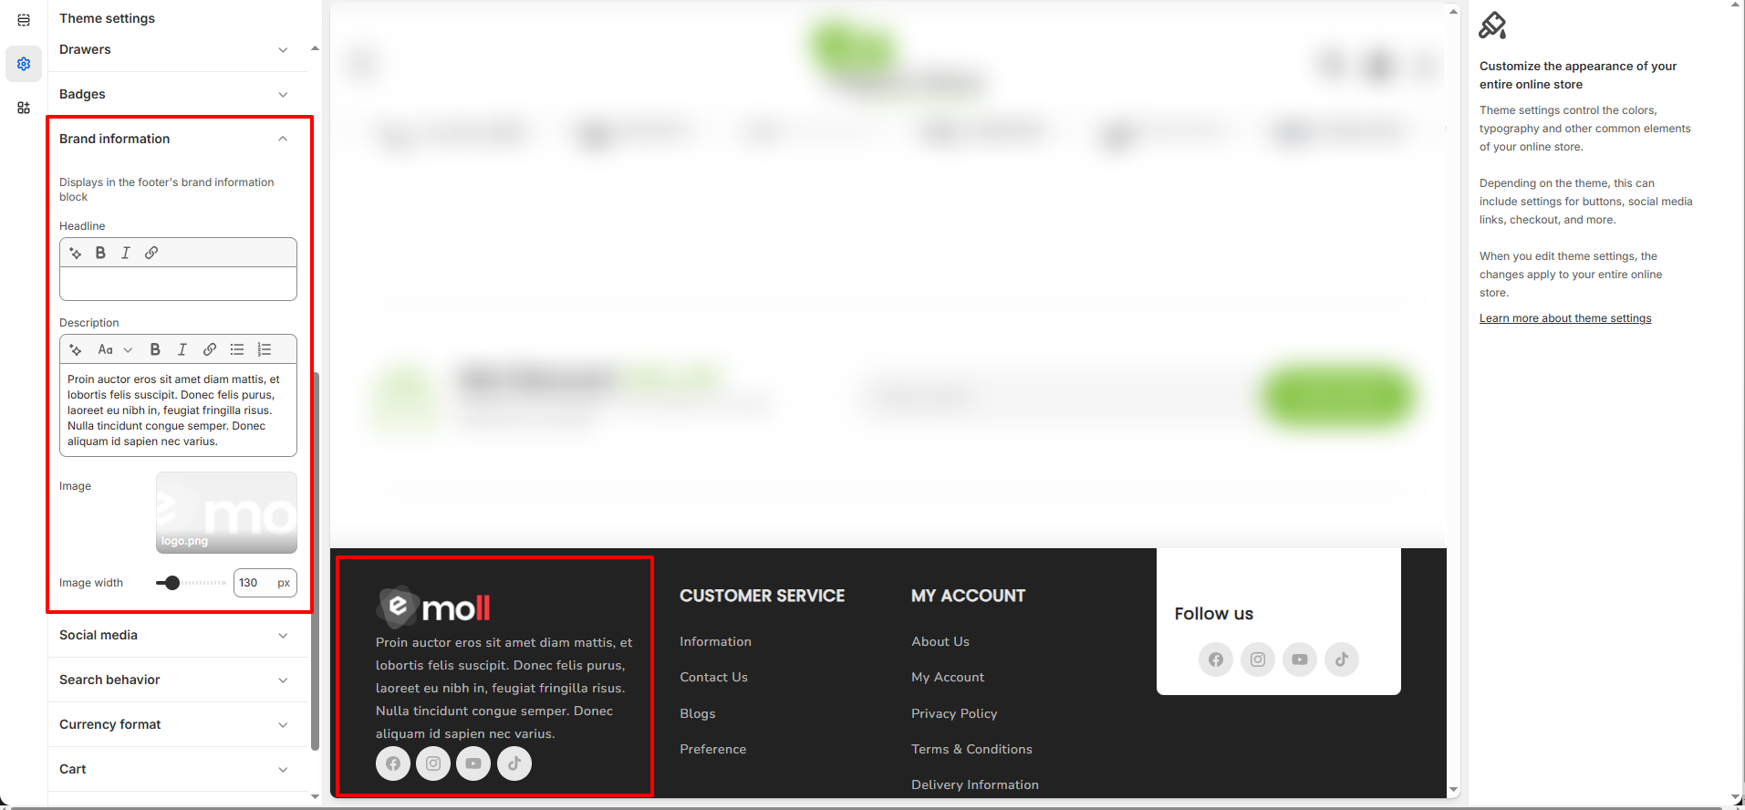The image size is (1745, 810).
Task: Click the Image width value field
Action: (x=265, y=583)
